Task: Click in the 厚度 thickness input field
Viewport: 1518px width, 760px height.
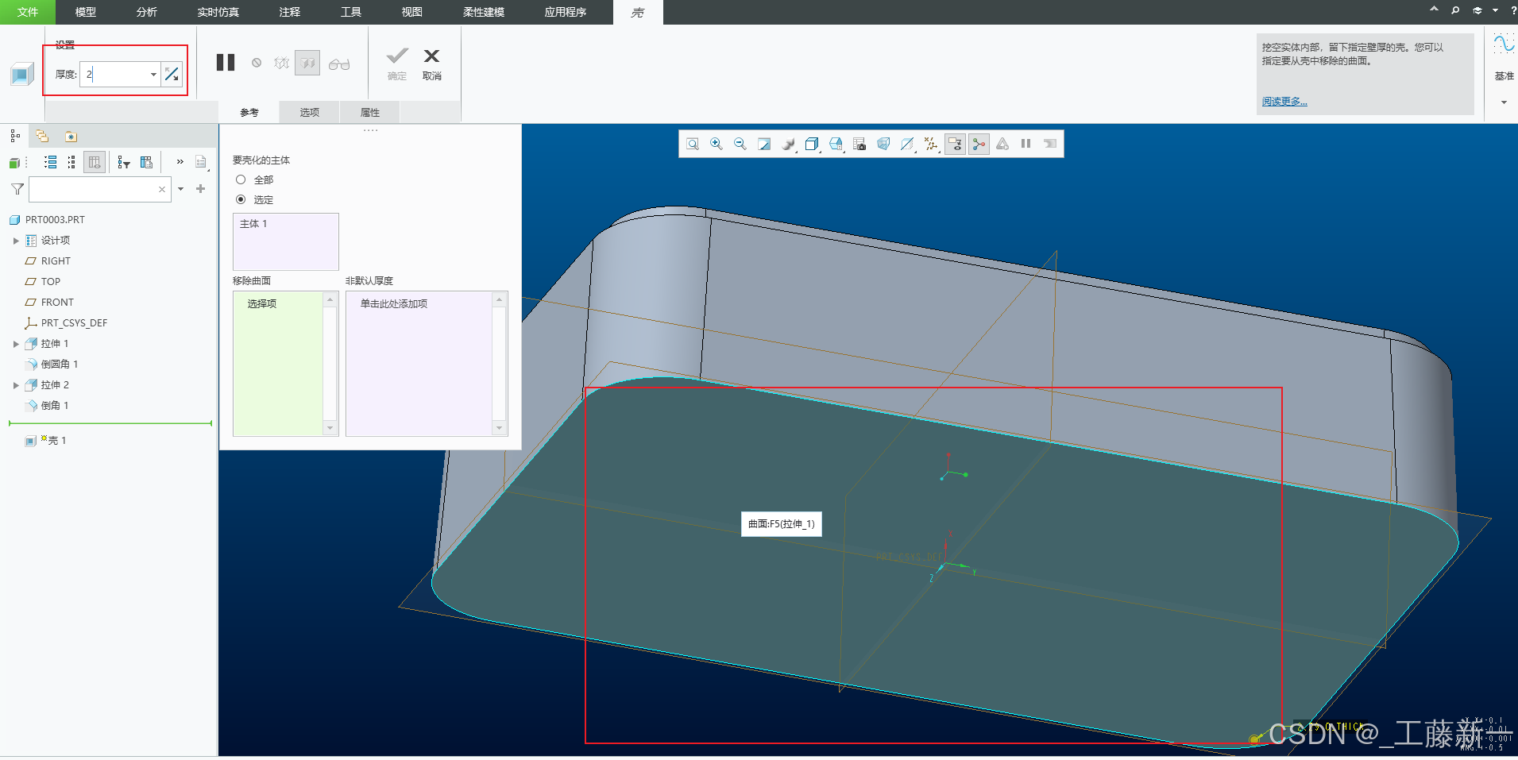Action: (x=114, y=74)
